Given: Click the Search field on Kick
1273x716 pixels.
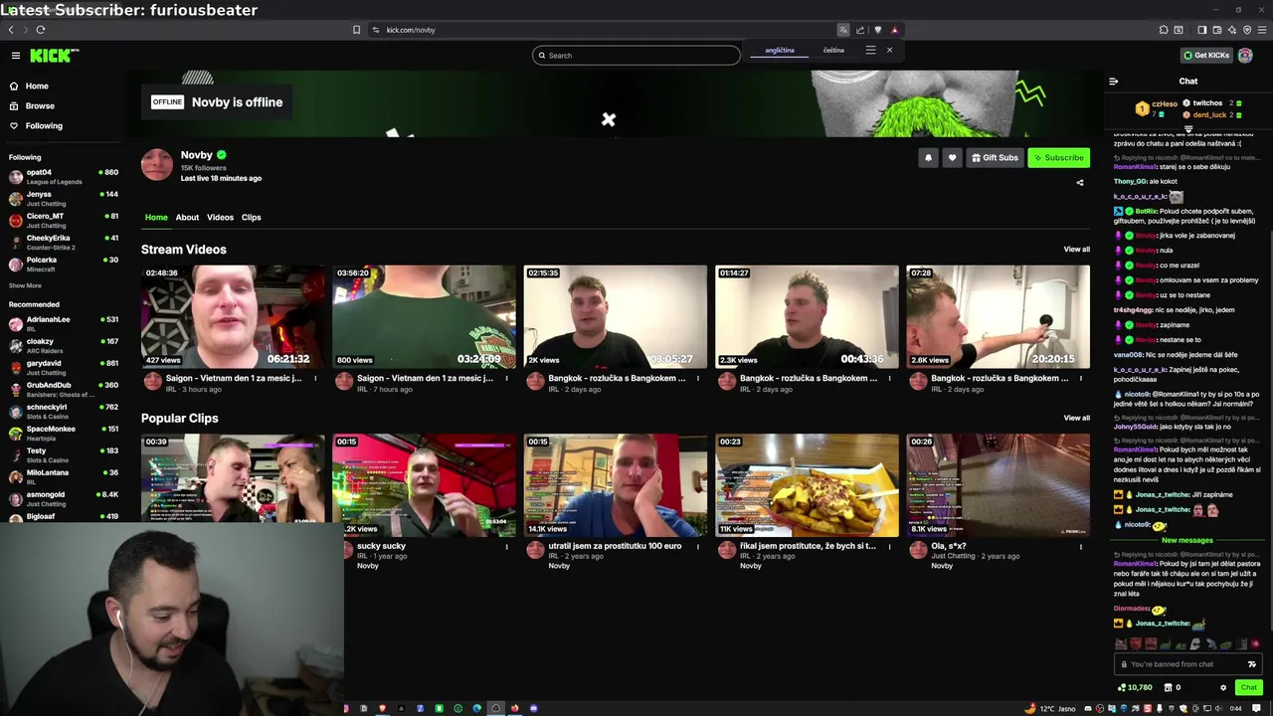Looking at the screenshot, I should click(636, 56).
